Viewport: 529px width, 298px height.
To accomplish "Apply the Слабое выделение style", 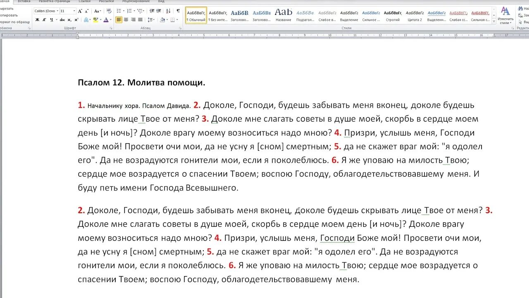I will 327,15.
